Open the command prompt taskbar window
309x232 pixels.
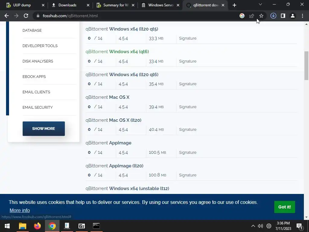point(96,226)
